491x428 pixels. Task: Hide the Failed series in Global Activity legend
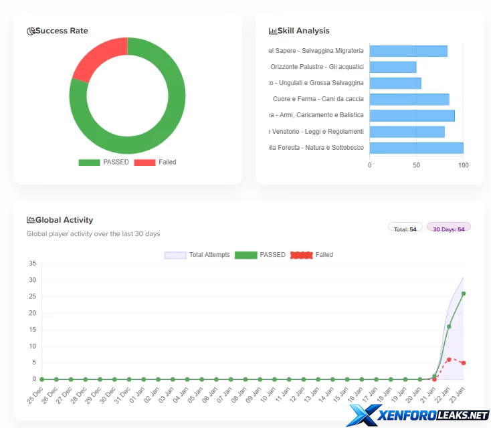pos(312,255)
